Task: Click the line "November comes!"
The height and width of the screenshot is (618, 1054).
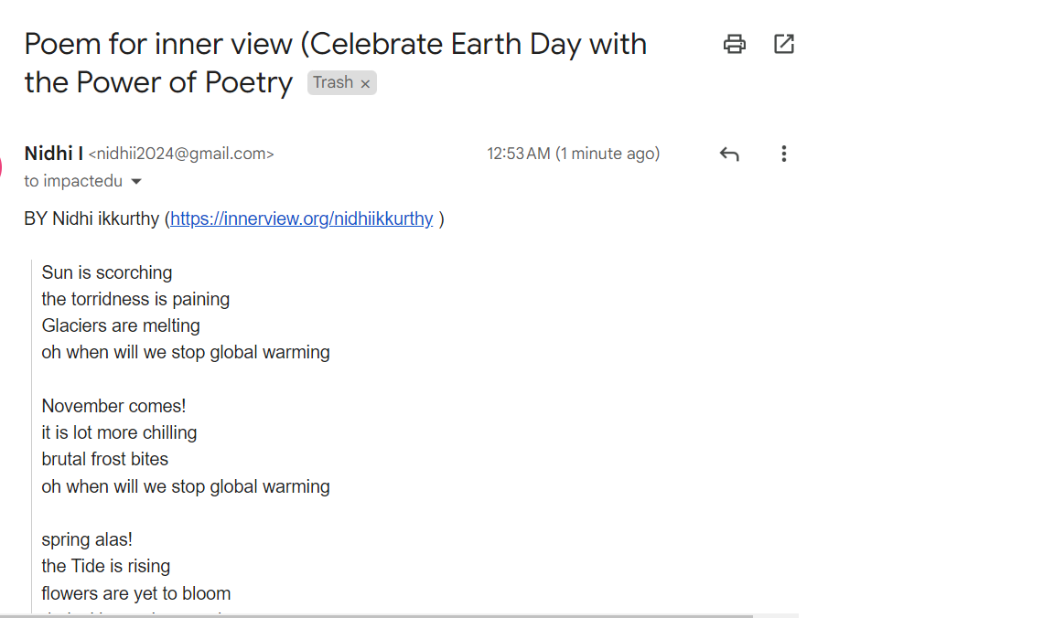Action: coord(113,406)
